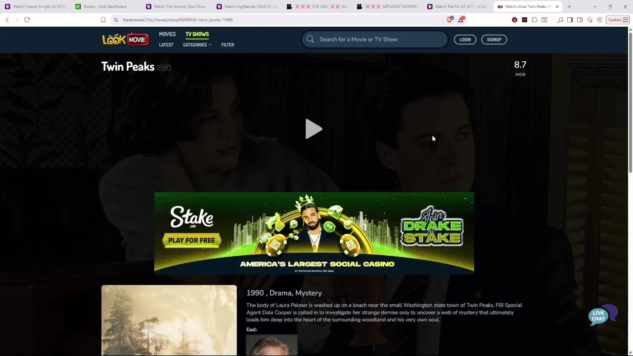This screenshot has width=633, height=356.
Task: Switch to Watch Highlander S04:E10 tab
Action: [247, 6]
